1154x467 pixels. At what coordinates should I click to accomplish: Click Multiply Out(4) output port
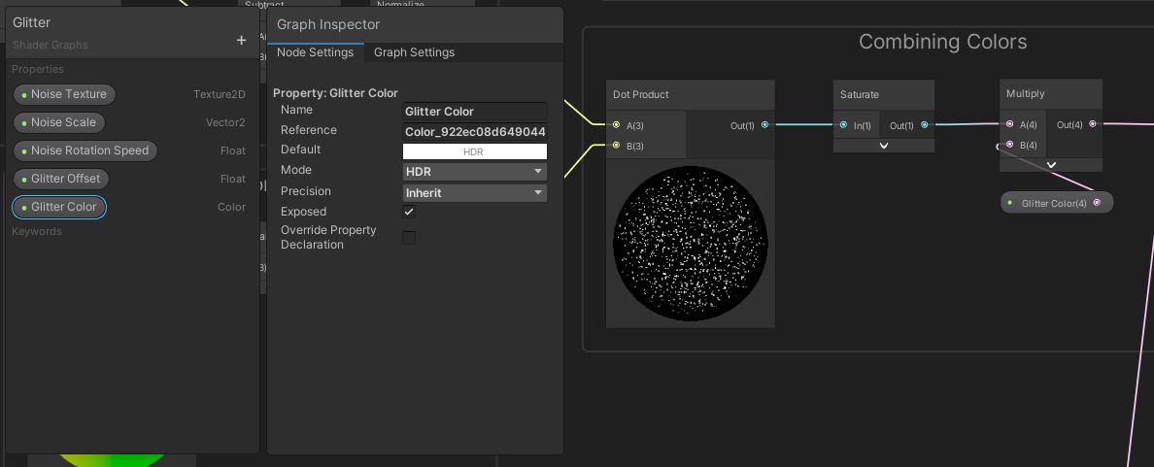1093,124
